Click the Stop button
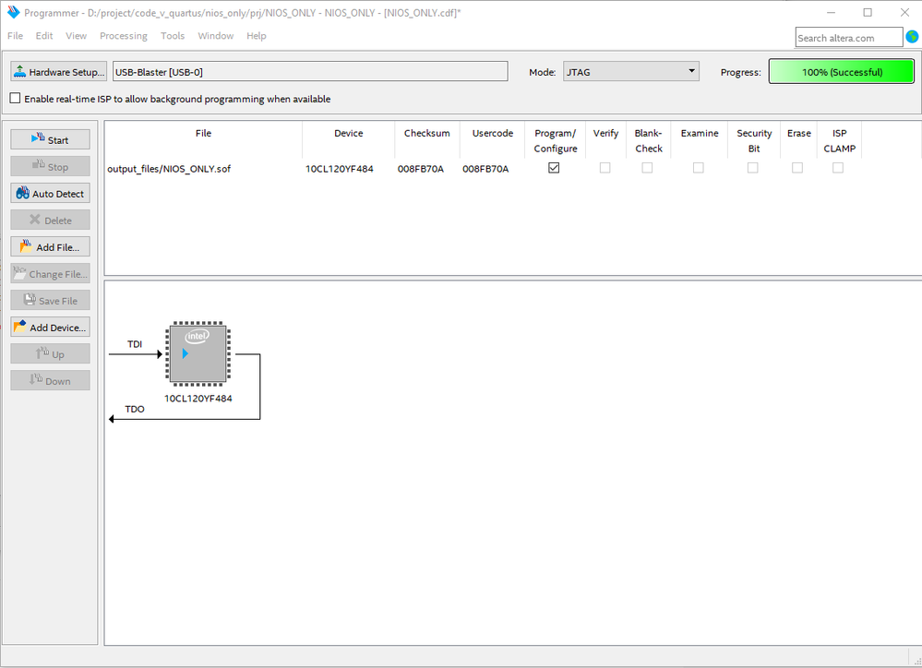Viewport: 922px width, 668px height. [50, 166]
